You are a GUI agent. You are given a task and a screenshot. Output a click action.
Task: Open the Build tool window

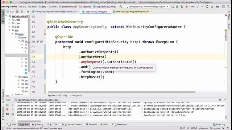point(104,124)
